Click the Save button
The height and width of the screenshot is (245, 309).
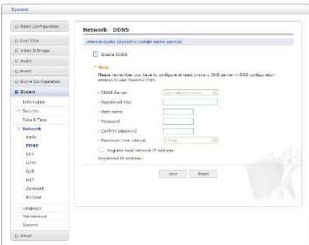(x=173, y=174)
